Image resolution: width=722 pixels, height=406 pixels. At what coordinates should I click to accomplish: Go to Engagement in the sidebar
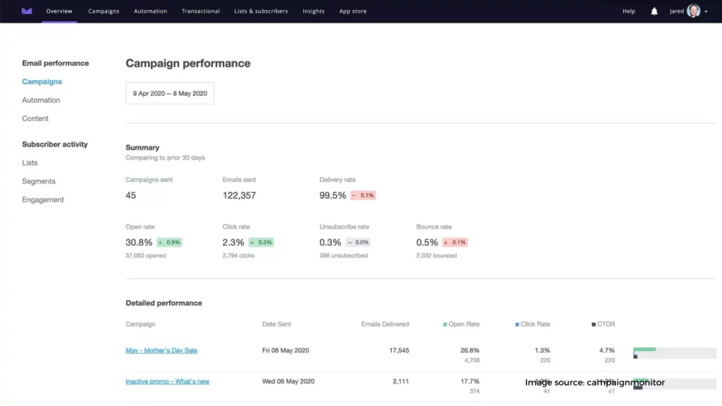(x=43, y=199)
